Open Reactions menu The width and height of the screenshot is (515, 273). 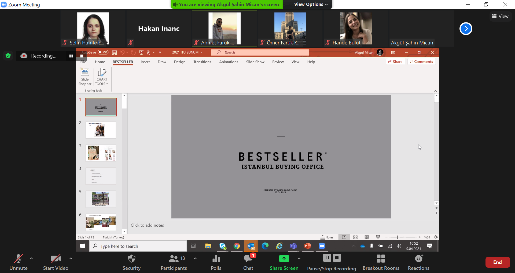419,262
